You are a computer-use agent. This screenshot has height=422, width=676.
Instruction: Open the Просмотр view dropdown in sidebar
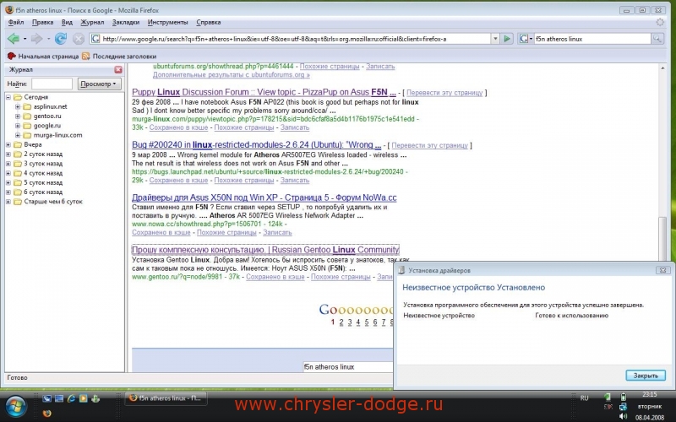[99, 84]
